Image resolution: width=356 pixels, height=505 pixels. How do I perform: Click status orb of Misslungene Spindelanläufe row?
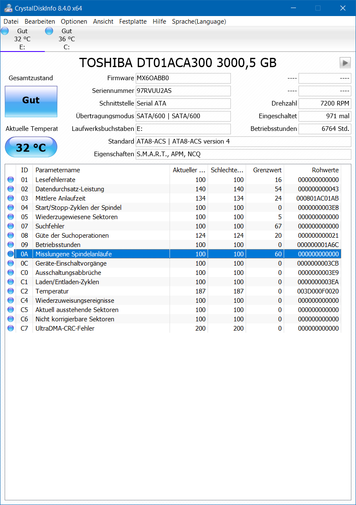[x=11, y=254]
